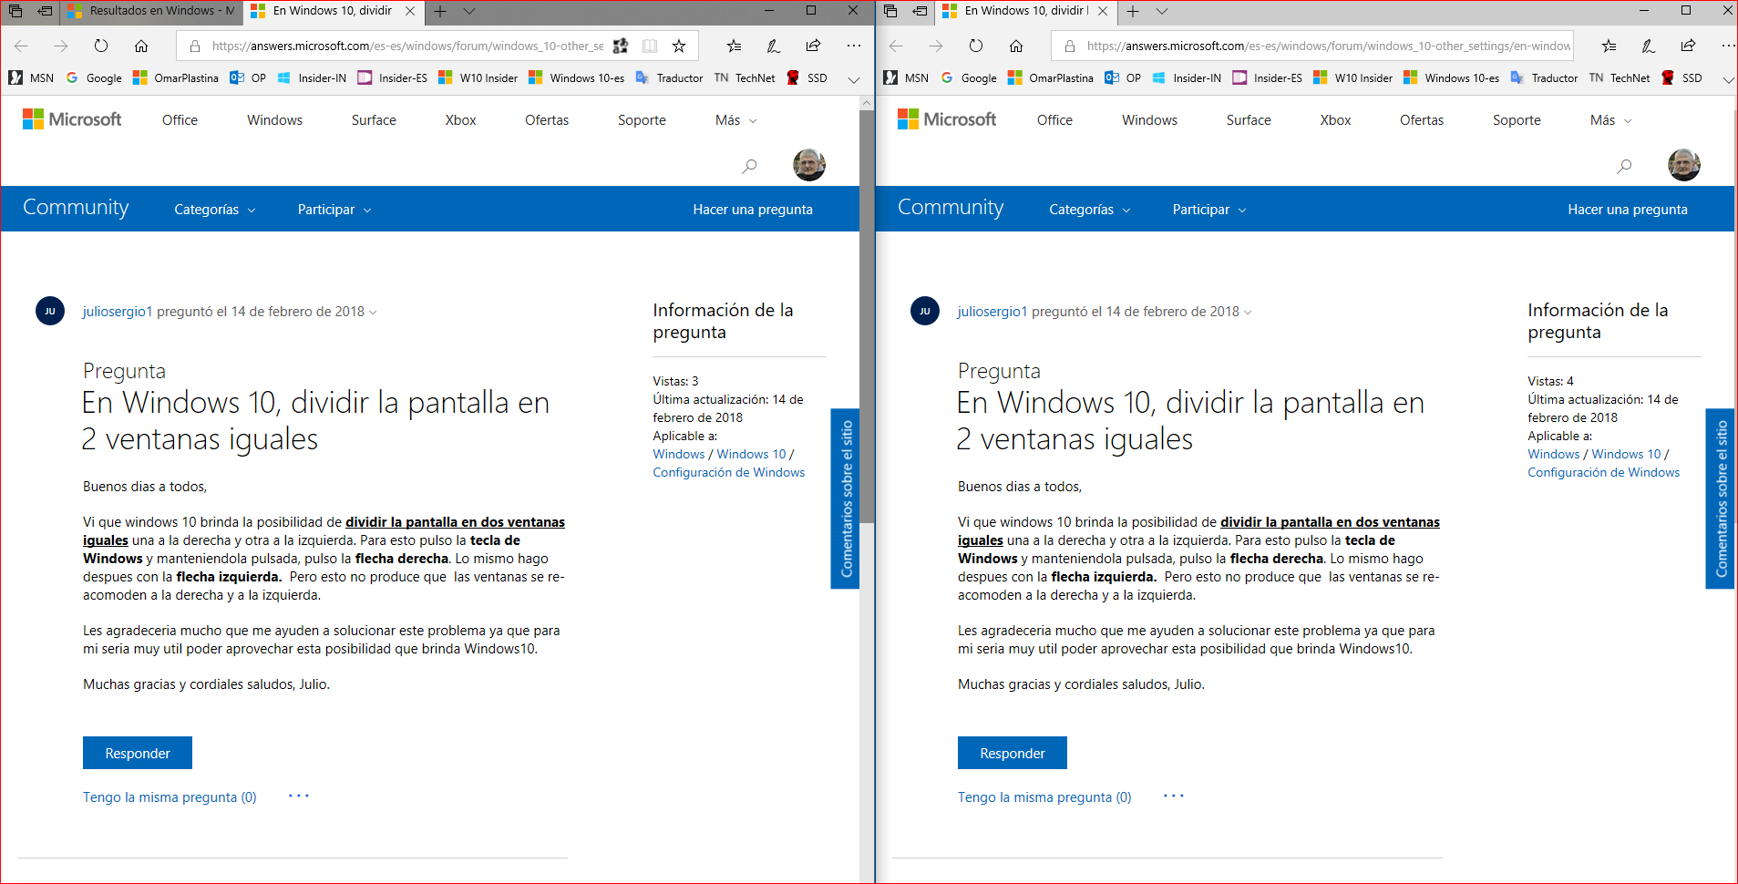Open Configuración de Windows link on right page
Image resolution: width=1738 pixels, height=884 pixels.
(1603, 472)
